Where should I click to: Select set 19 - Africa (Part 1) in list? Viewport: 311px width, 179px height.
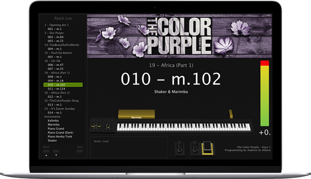click(x=57, y=73)
